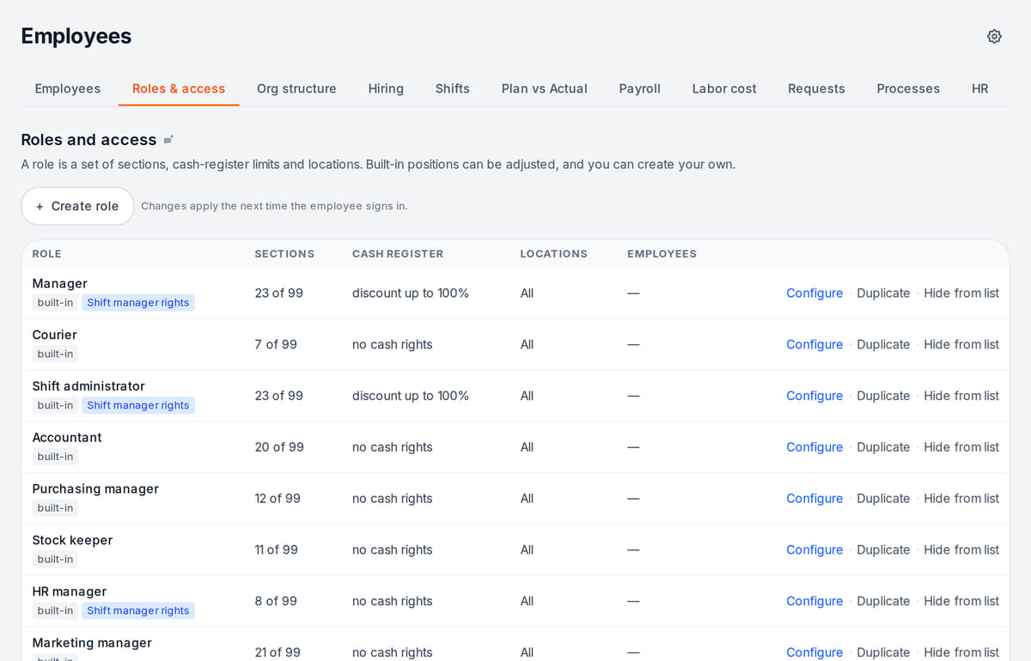
Task: Click the "8 of 99" sections value
Action: 276,602
